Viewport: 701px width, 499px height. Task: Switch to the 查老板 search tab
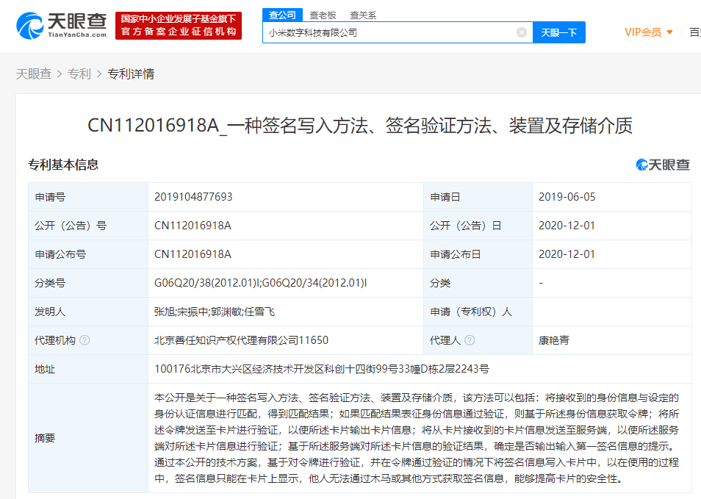(323, 14)
